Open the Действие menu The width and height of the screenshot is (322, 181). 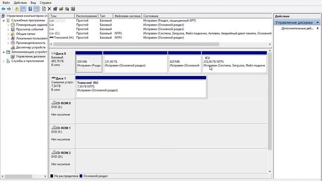pos(20,3)
